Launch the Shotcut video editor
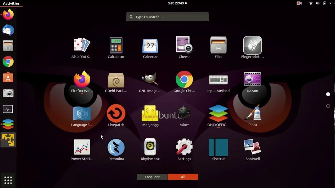The height and width of the screenshot is (188, 335). point(218,150)
